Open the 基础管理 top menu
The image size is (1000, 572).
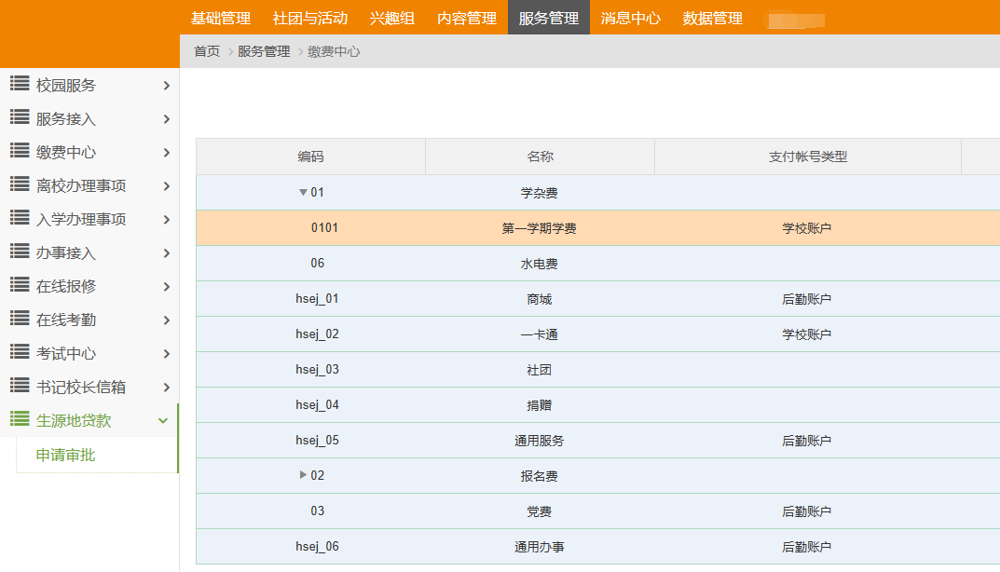[221, 18]
